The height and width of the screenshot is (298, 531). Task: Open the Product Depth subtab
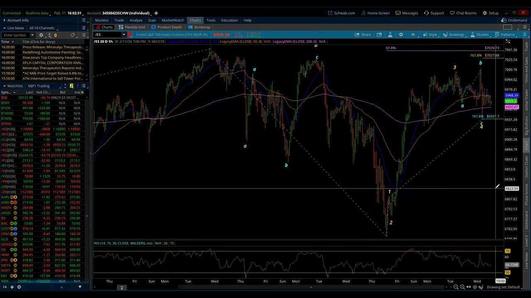(x=166, y=27)
